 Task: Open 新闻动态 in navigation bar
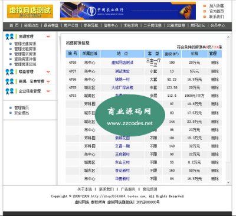(31, 25)
